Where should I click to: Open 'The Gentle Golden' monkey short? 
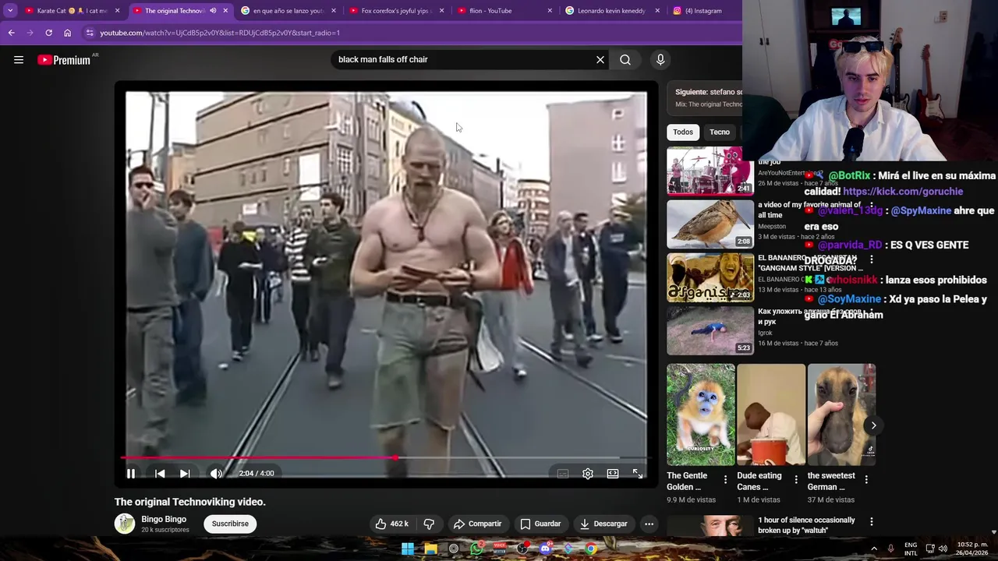[x=701, y=415]
